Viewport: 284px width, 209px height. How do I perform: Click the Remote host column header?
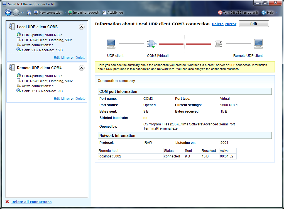[130, 151]
